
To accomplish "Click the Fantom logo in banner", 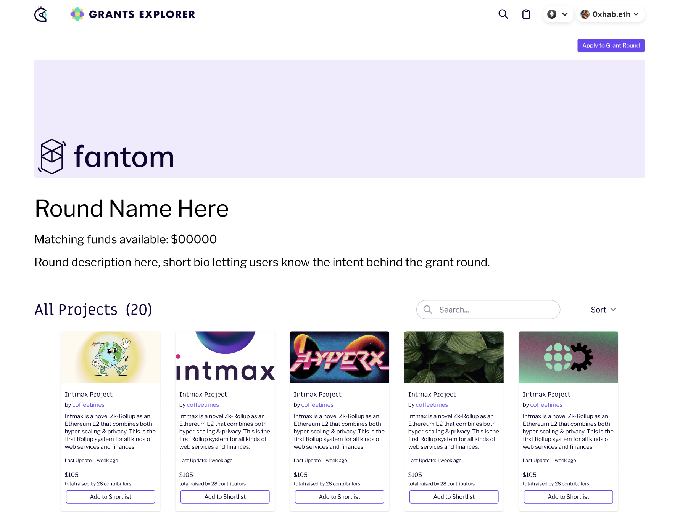I will [x=106, y=156].
